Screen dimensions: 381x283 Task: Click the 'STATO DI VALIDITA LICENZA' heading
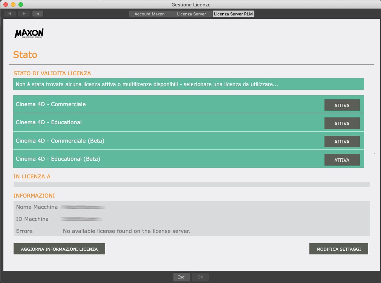pyautogui.click(x=52, y=73)
